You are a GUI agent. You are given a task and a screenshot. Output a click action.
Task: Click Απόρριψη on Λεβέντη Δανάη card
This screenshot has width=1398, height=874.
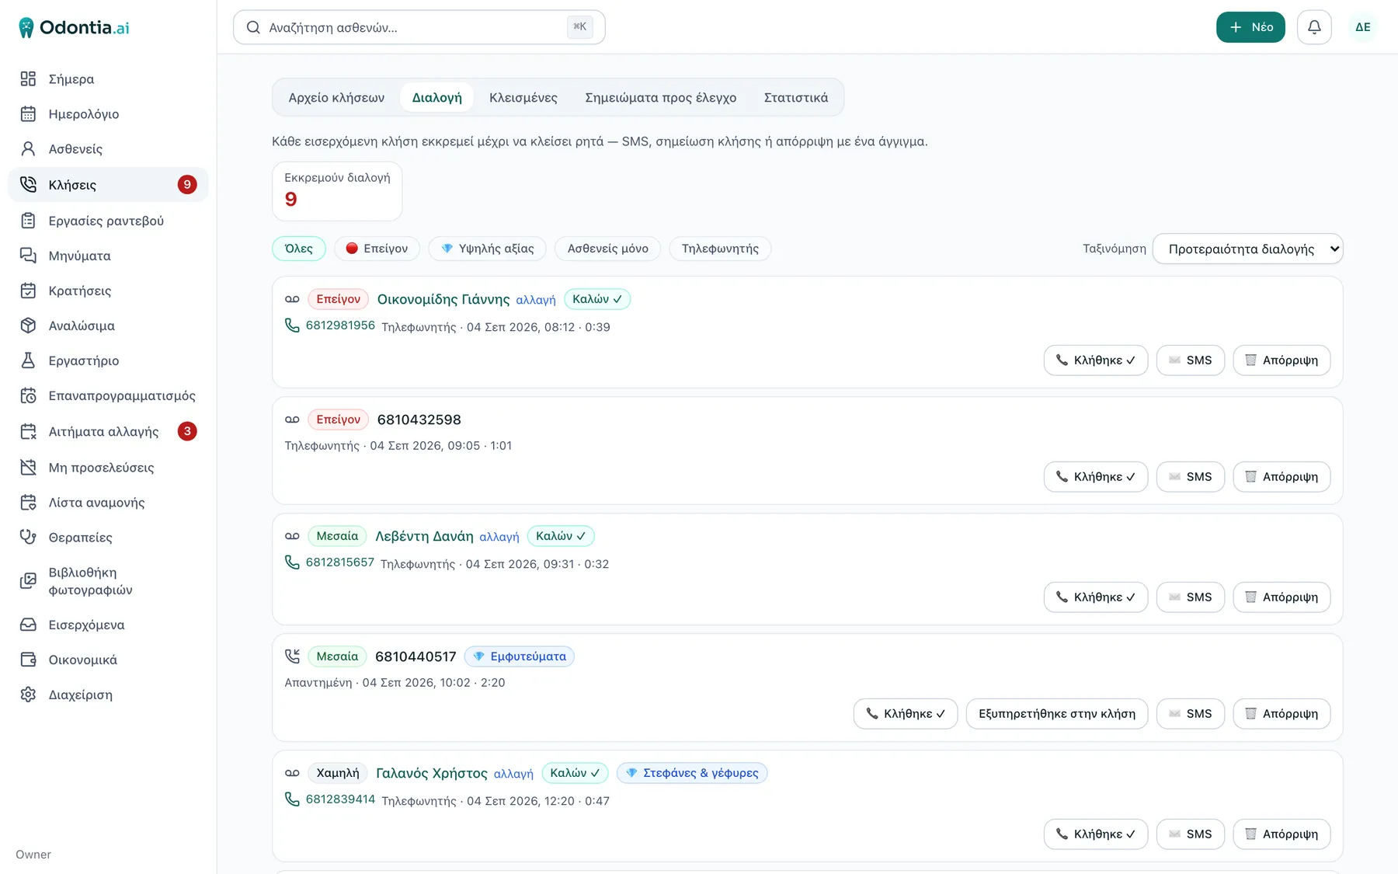click(x=1281, y=597)
